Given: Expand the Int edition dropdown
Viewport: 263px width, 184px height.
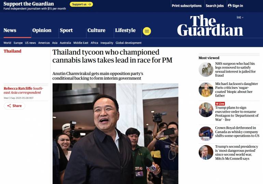Looking at the screenshot, I should (x=240, y=17).
